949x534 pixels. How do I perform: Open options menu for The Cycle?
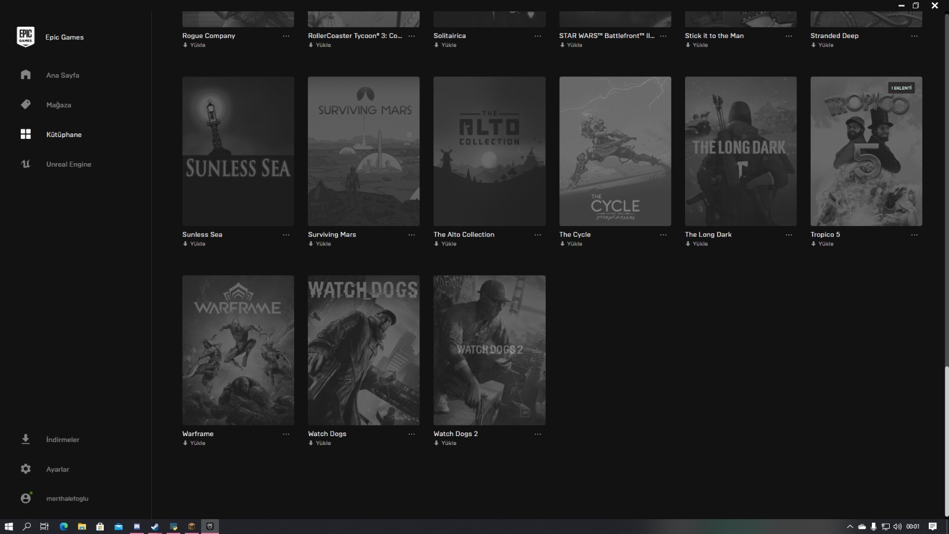coord(663,235)
